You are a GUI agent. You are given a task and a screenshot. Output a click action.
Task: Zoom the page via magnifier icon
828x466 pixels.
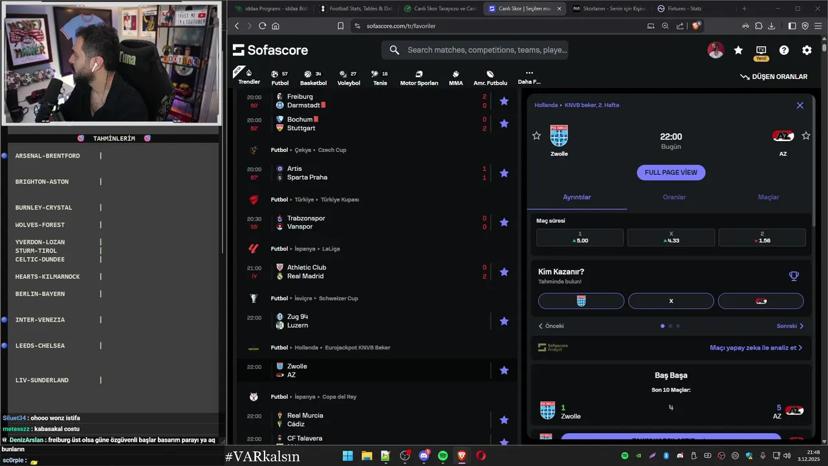click(x=666, y=26)
